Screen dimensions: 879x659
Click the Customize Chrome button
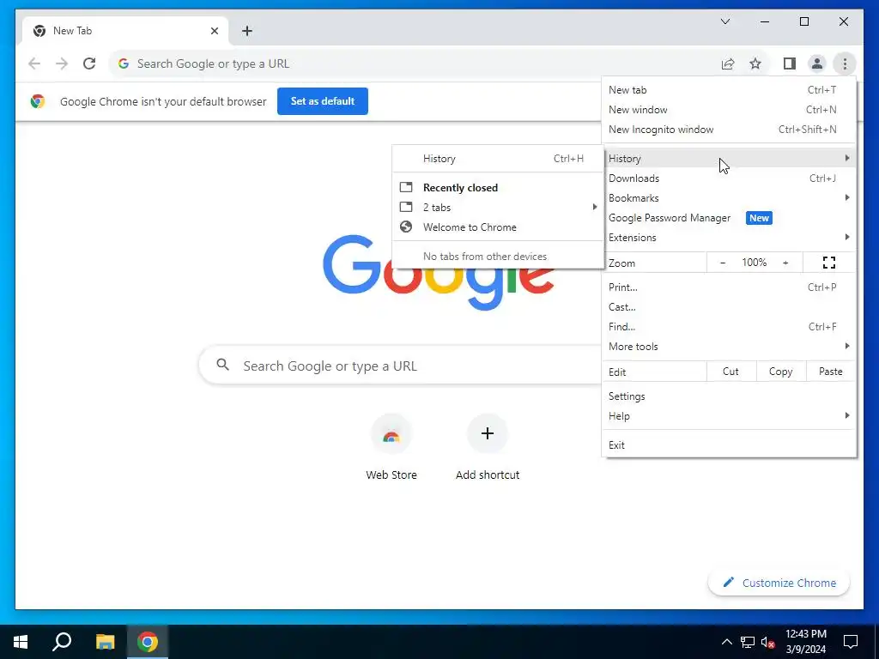[779, 583]
